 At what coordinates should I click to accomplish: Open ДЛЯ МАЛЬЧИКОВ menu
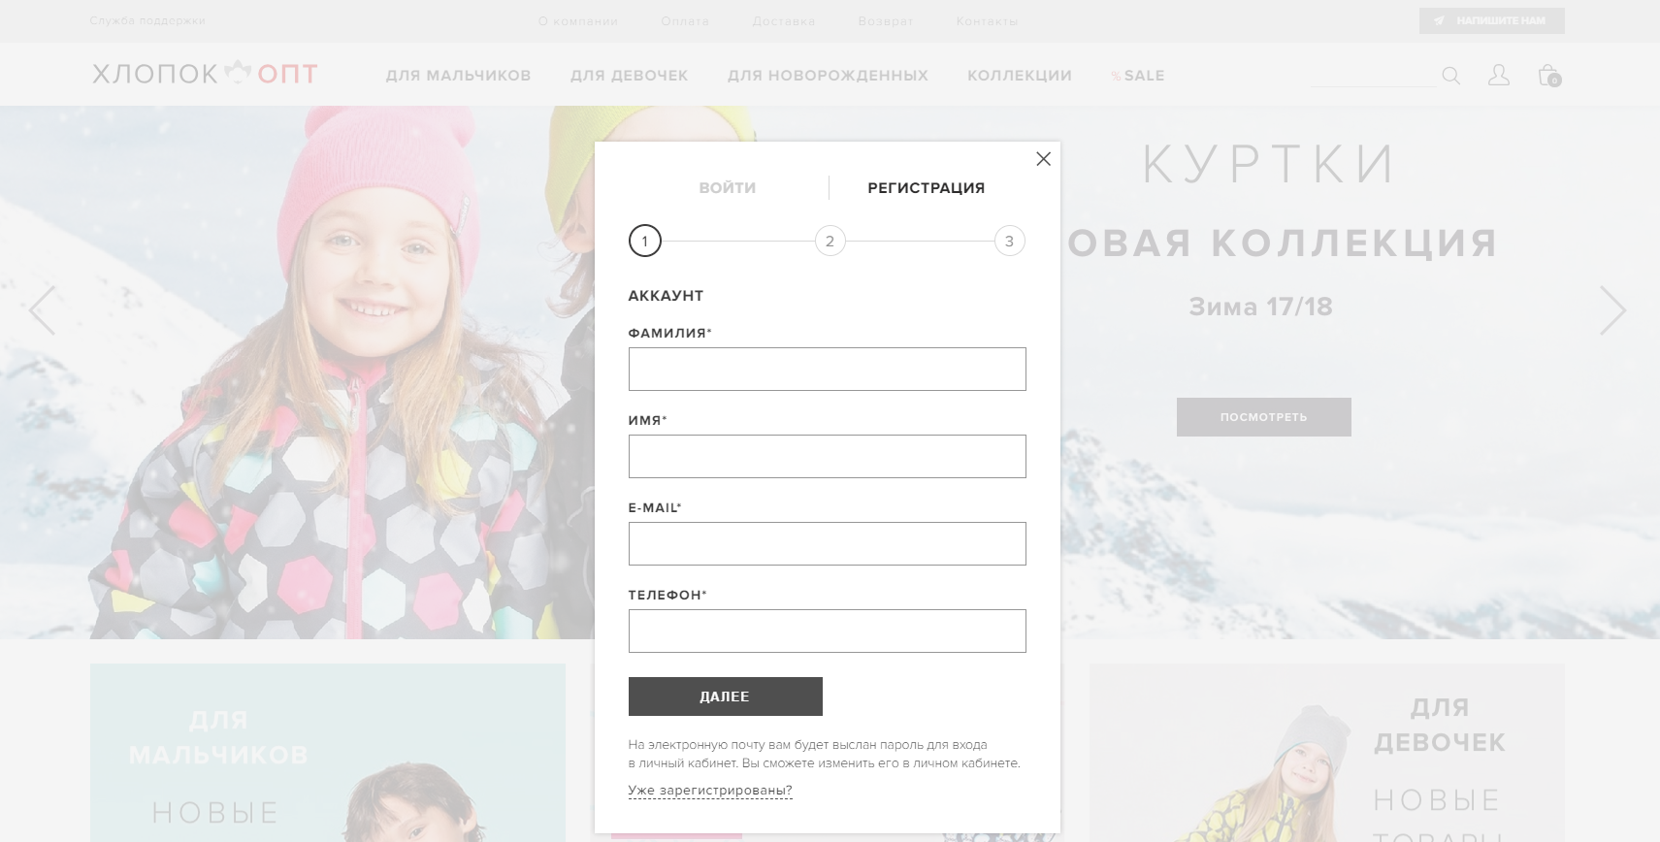458,76
